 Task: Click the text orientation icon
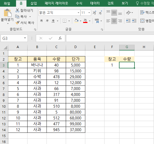[128, 13]
